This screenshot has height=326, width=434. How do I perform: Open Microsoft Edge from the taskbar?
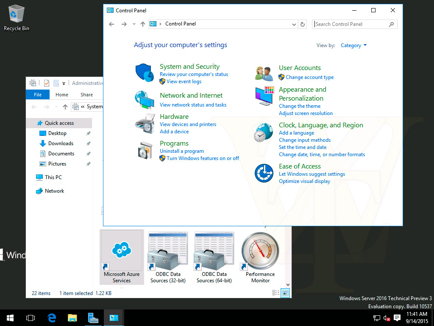point(52,318)
